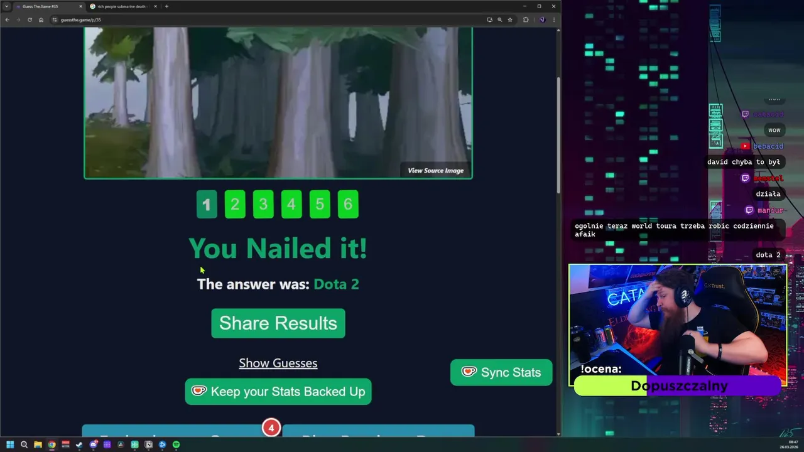
Task: Click chat message 'david chyba to był'
Action: [x=744, y=162]
